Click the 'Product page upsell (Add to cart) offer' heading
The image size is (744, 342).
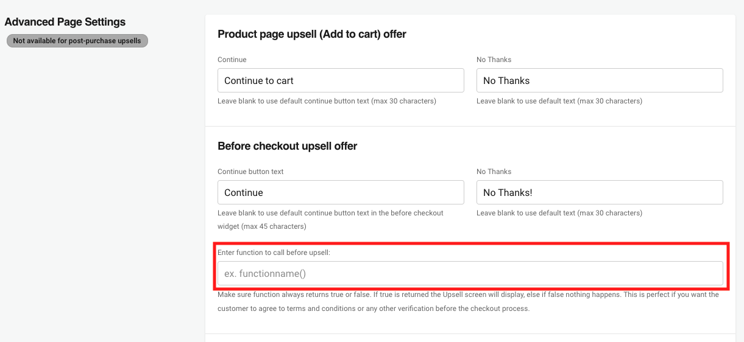pos(312,34)
